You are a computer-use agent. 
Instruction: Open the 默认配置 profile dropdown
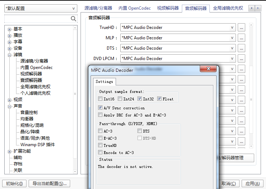pos(41,9)
